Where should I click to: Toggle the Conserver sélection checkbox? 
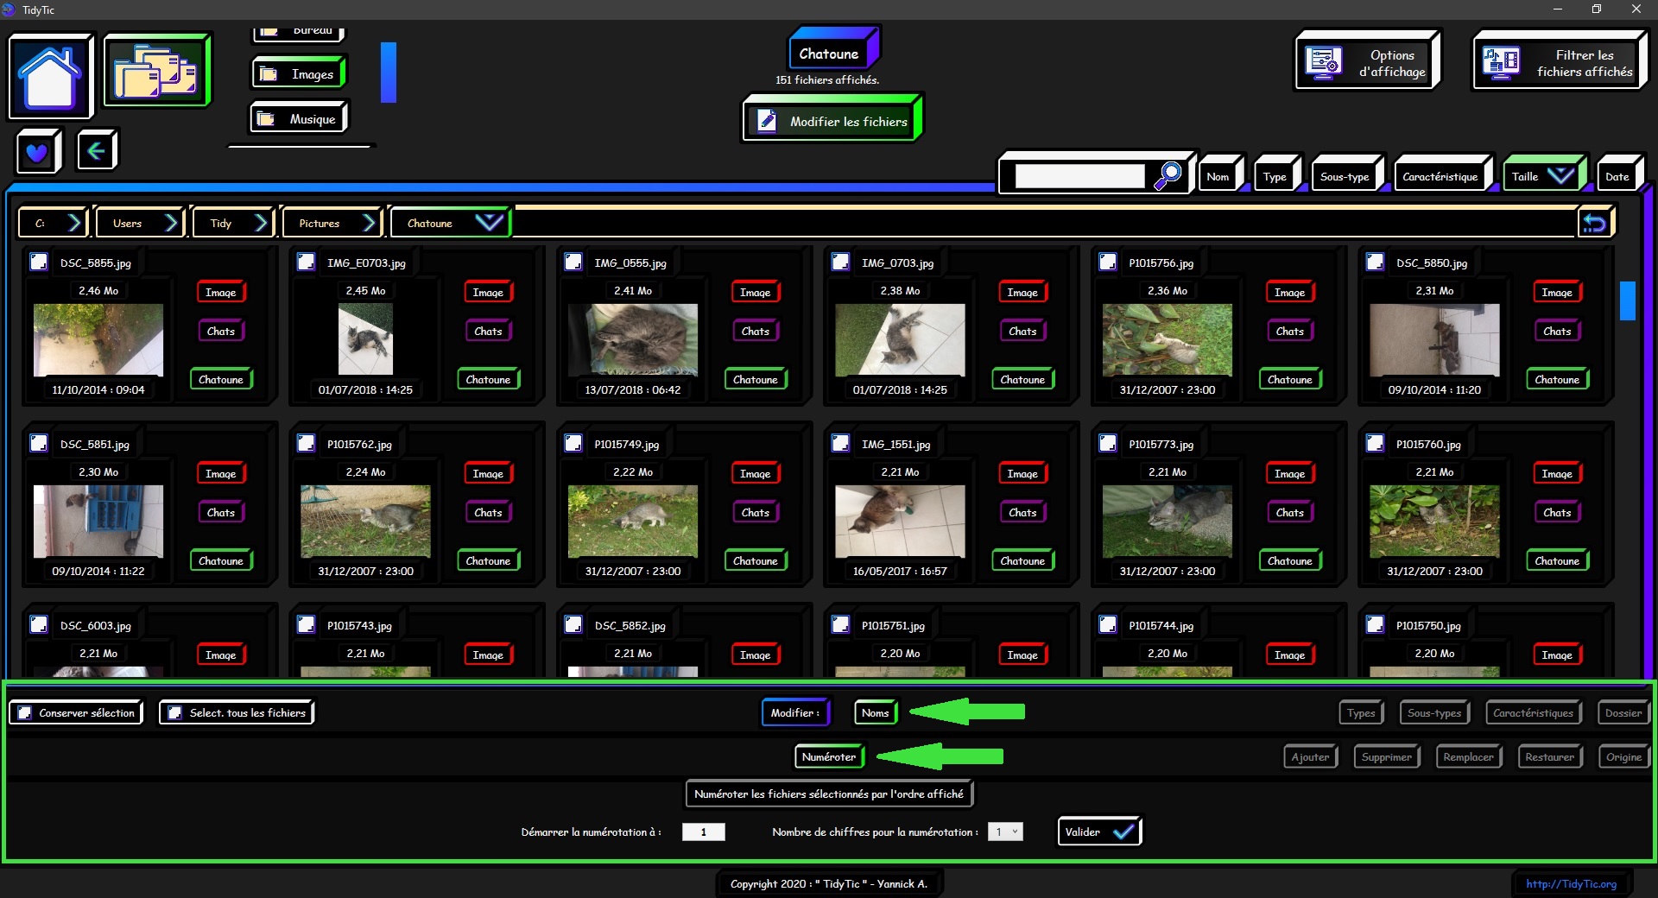(x=24, y=712)
